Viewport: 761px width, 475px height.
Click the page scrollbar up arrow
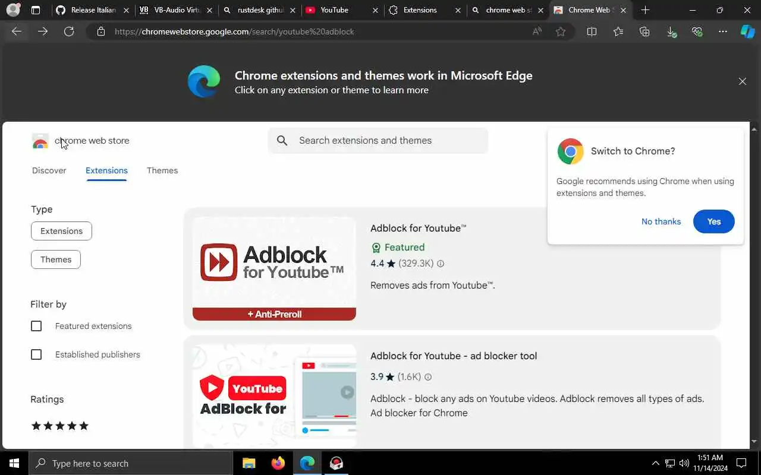(x=754, y=128)
